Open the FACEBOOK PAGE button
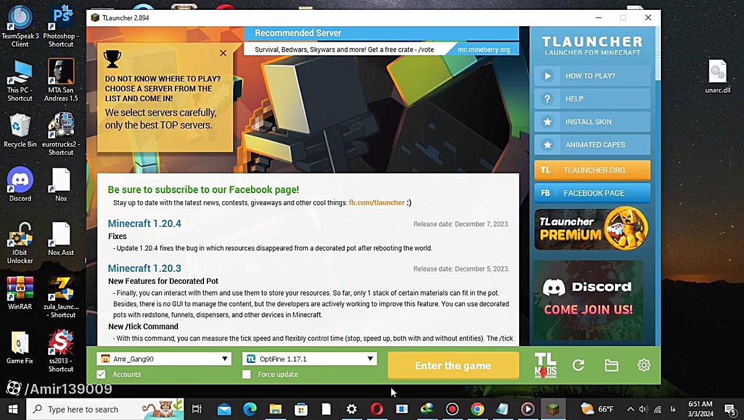The width and height of the screenshot is (744, 420). (x=592, y=193)
